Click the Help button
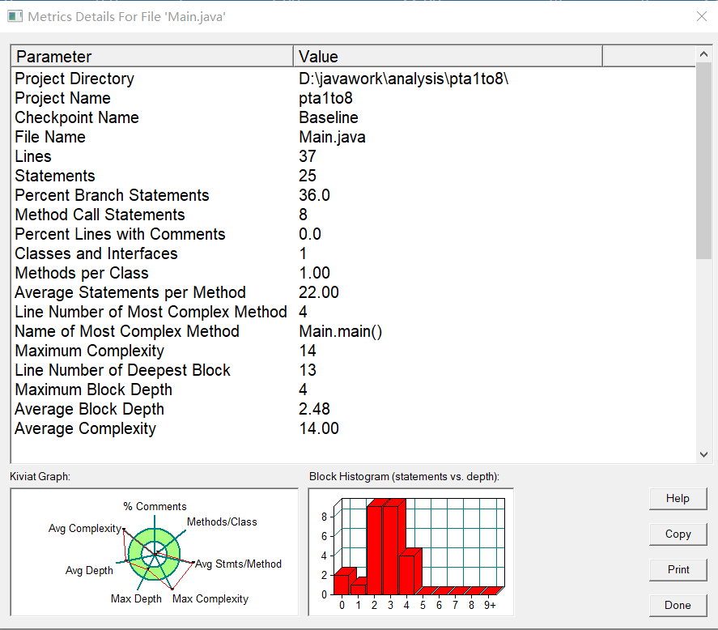 pyautogui.click(x=678, y=499)
